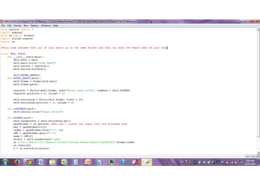Open iTunes from the taskbar
Image resolution: width=260 pixels, height=185 pixels.
(123, 162)
